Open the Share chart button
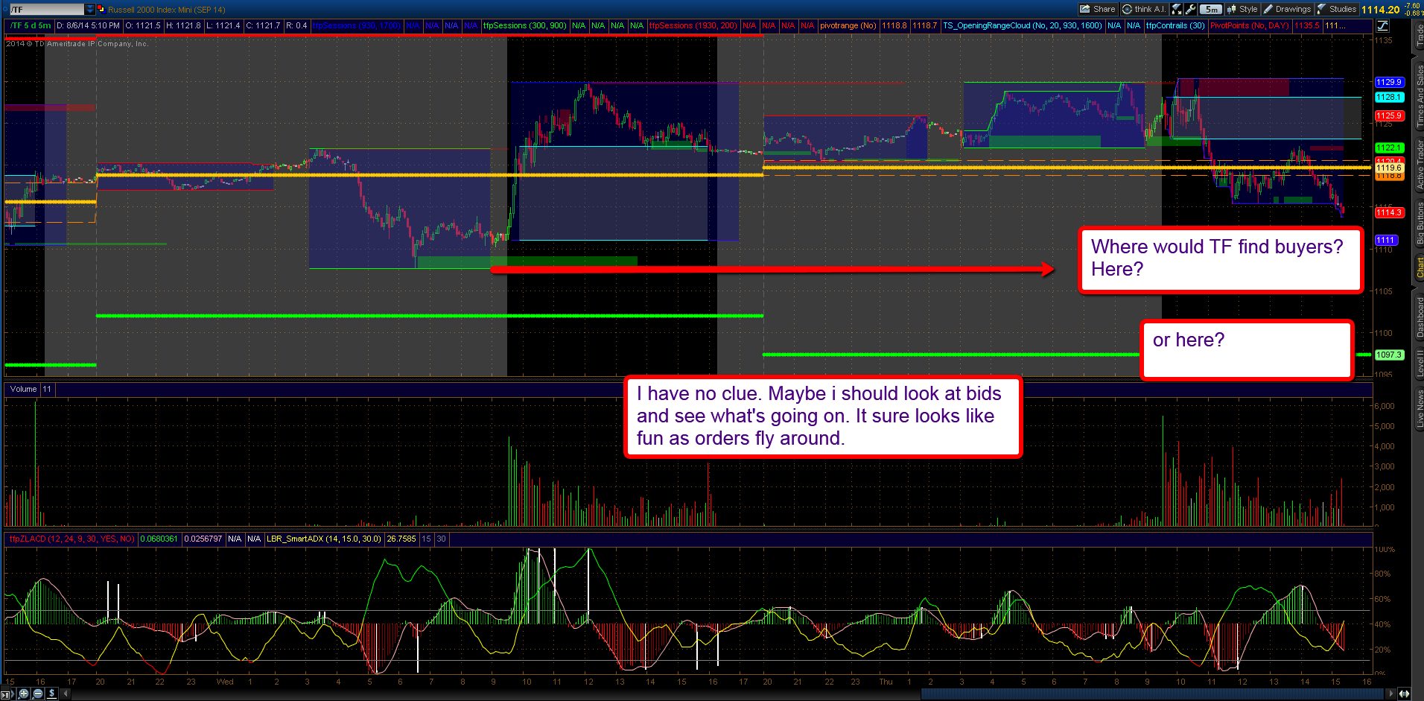Image resolution: width=1424 pixels, height=701 pixels. coord(1098,9)
